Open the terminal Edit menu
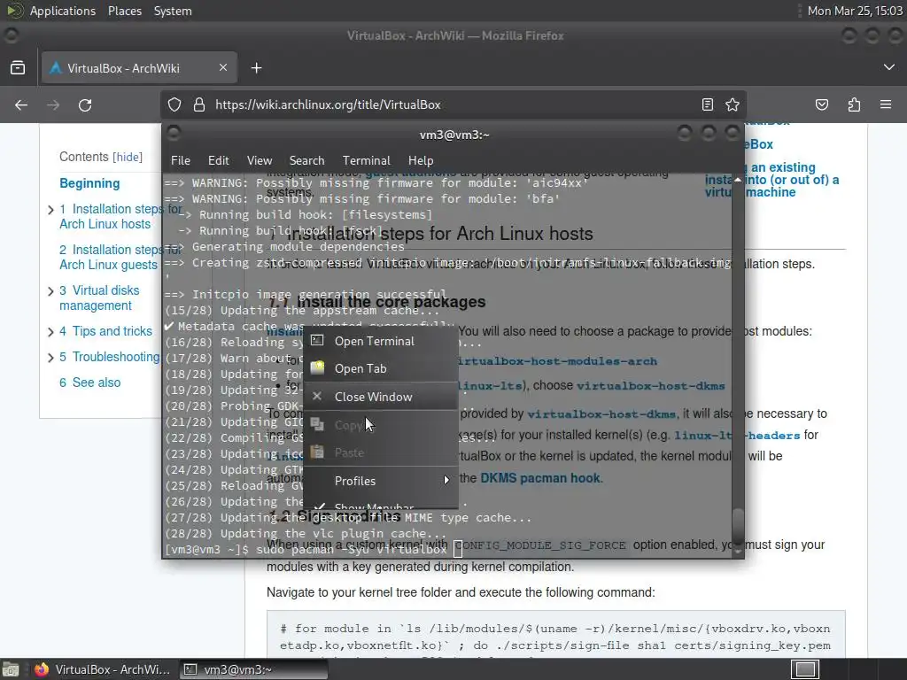The image size is (907, 680). pyautogui.click(x=219, y=160)
